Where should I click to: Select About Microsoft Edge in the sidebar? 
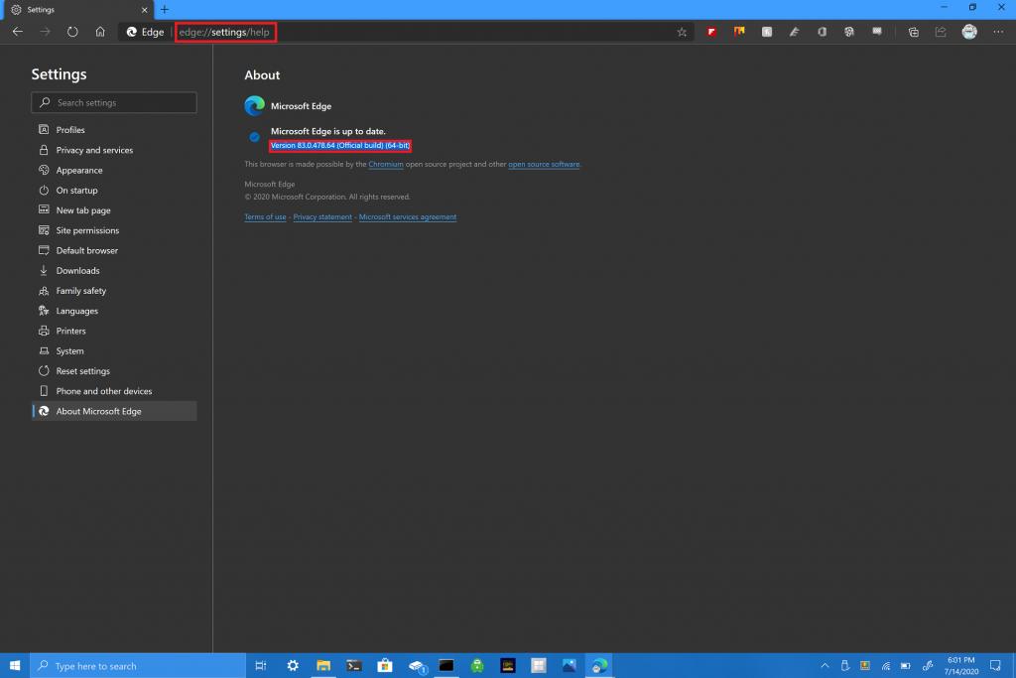point(98,411)
